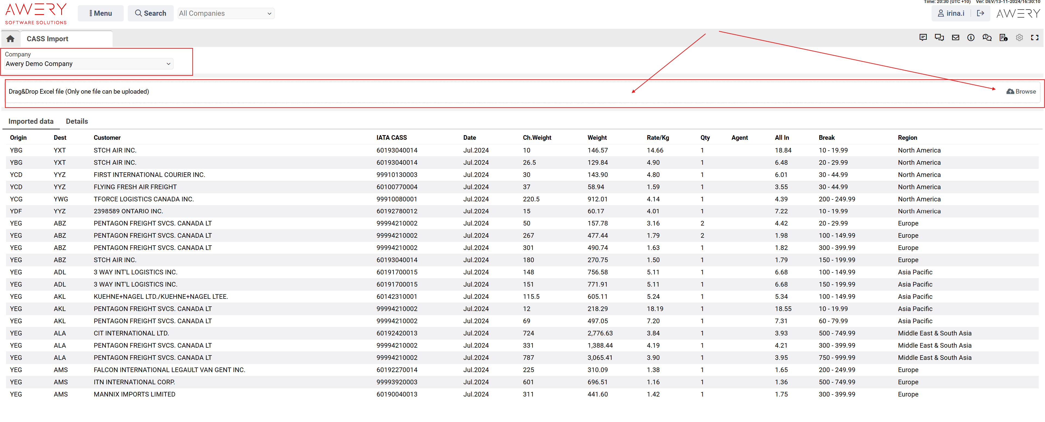Click the All In column header

click(x=782, y=138)
